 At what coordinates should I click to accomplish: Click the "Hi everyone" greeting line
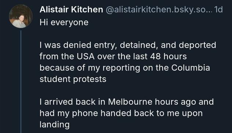click(64, 22)
